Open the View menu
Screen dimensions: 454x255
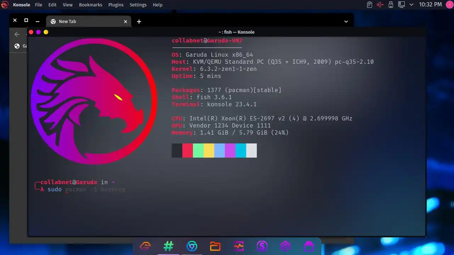(67, 5)
